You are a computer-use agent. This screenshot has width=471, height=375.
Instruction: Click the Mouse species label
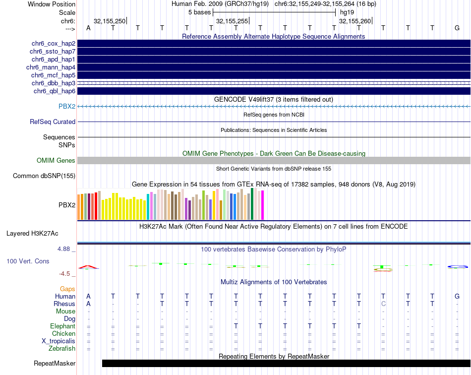(65, 312)
